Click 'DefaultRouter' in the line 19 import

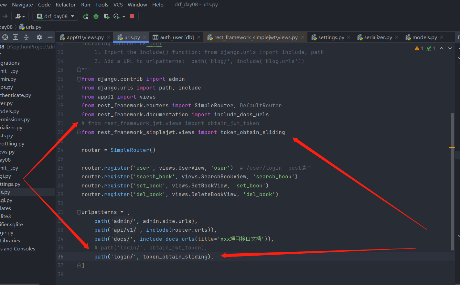261,105
